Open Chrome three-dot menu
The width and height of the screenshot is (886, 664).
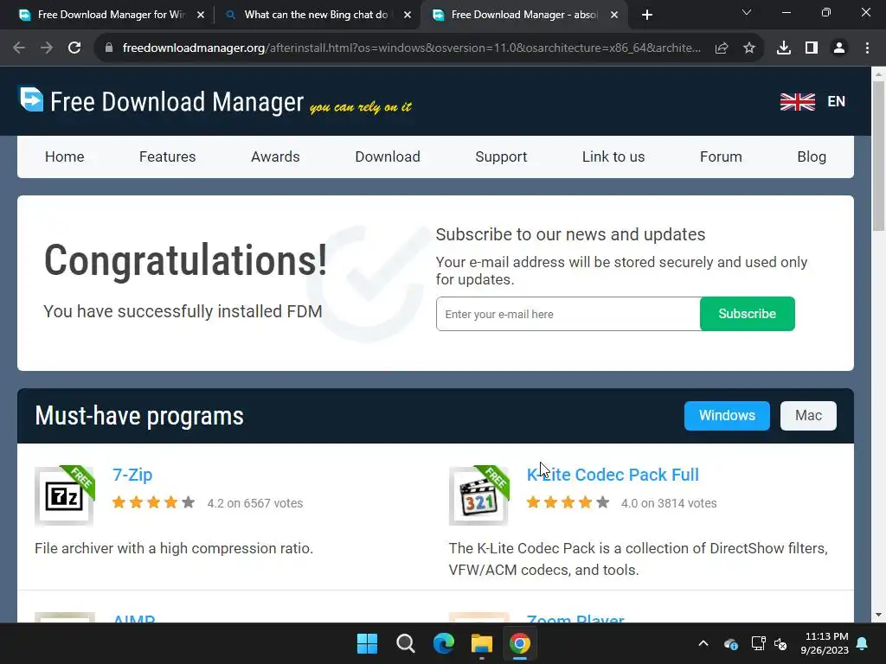click(867, 48)
